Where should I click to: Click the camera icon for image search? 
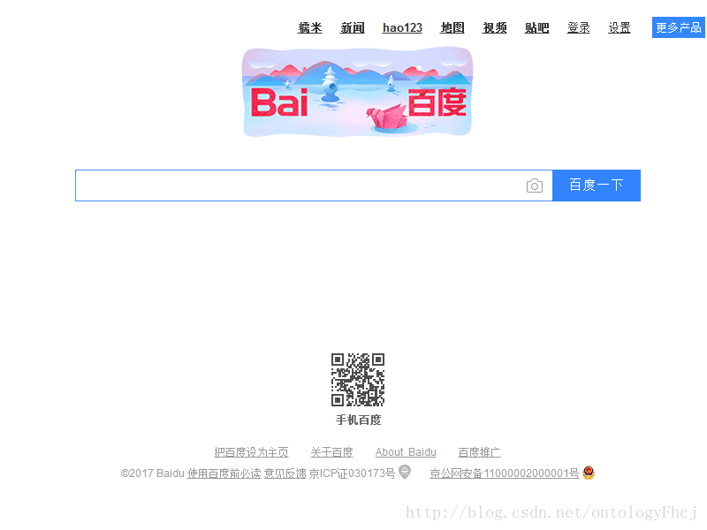pyautogui.click(x=535, y=185)
